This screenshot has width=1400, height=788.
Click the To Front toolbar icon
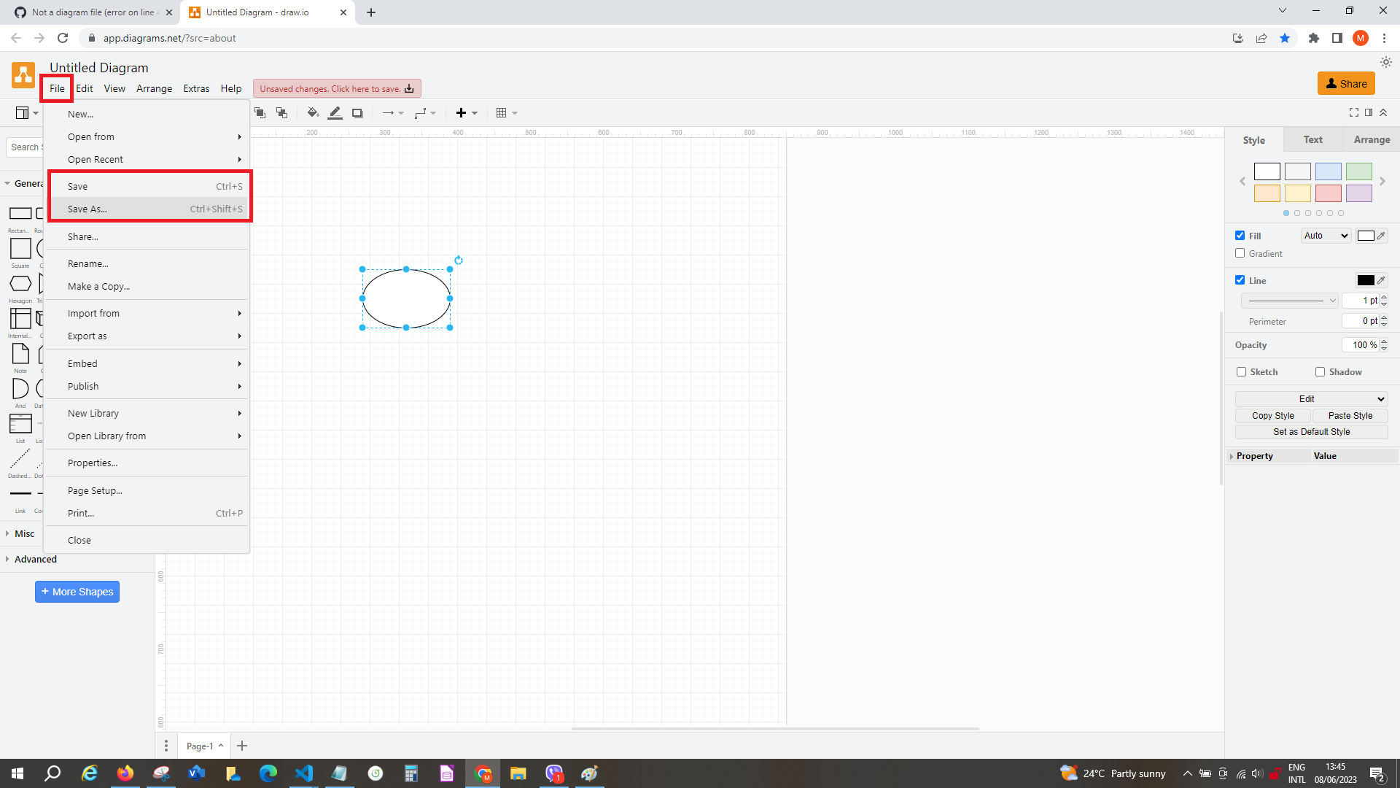click(x=260, y=112)
